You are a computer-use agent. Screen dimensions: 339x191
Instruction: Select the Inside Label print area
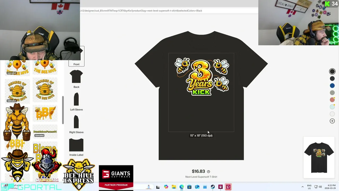pyautogui.click(x=76, y=147)
